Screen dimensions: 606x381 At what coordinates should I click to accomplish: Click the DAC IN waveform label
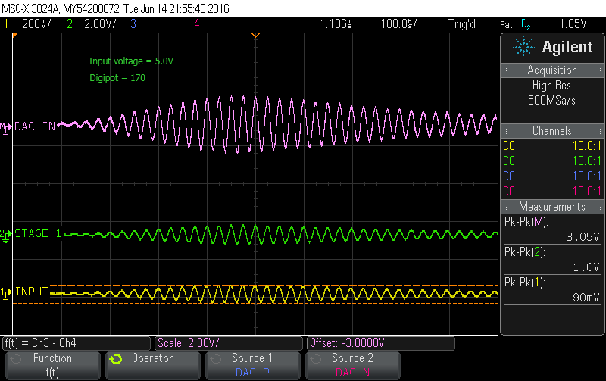click(x=35, y=126)
